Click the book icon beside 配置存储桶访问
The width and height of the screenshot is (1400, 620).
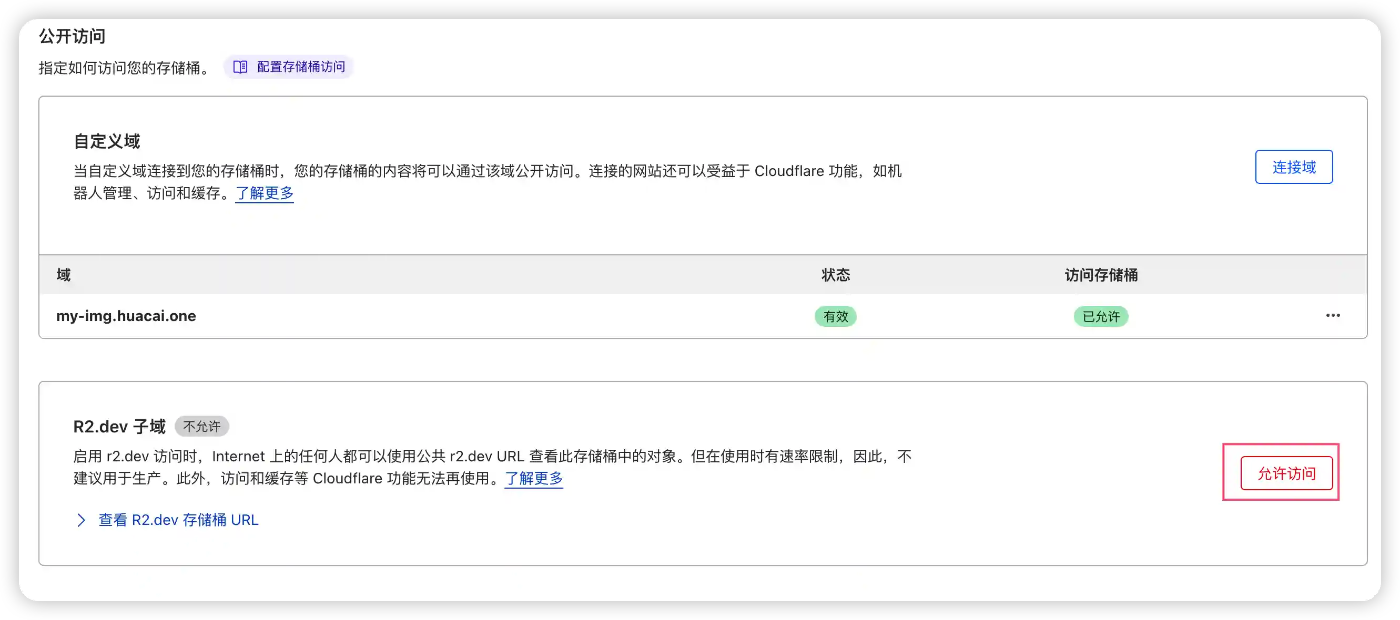pos(241,67)
